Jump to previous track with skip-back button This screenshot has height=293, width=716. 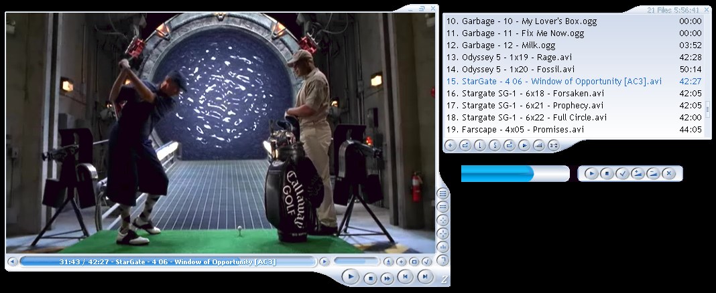[405, 276]
